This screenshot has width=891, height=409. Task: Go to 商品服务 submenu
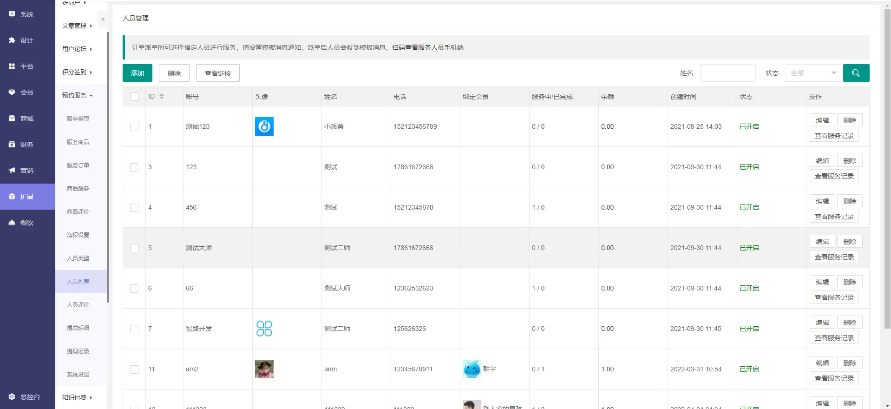(78, 188)
